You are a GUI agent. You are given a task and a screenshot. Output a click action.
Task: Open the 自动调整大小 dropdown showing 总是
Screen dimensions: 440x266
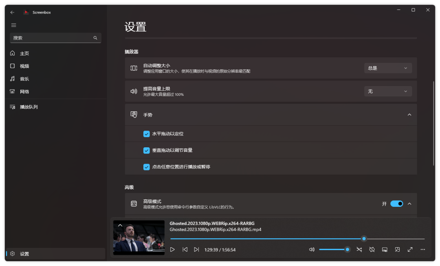(x=387, y=68)
